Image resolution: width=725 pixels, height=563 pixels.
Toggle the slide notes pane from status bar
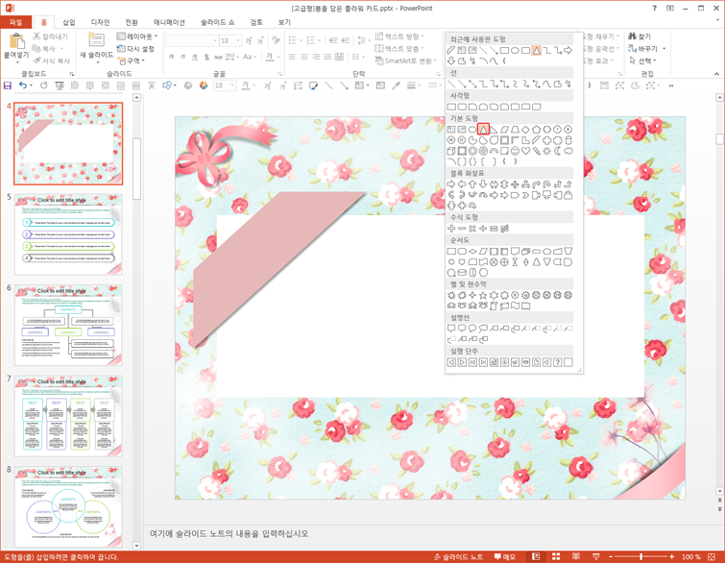458,556
